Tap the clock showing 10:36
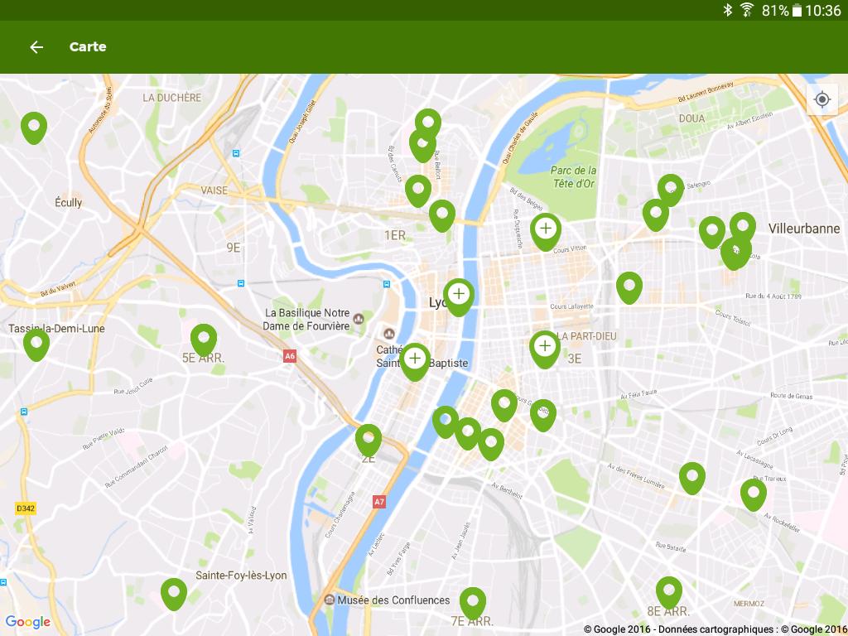Viewport: 848px width, 636px height. pos(822,10)
